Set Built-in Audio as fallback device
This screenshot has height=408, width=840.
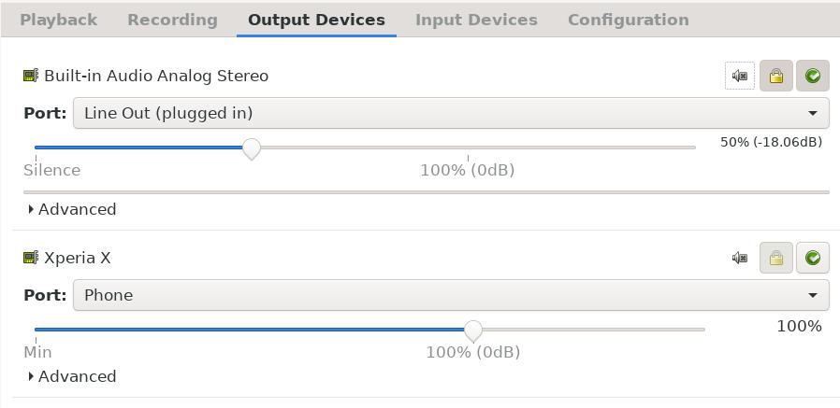tap(813, 76)
